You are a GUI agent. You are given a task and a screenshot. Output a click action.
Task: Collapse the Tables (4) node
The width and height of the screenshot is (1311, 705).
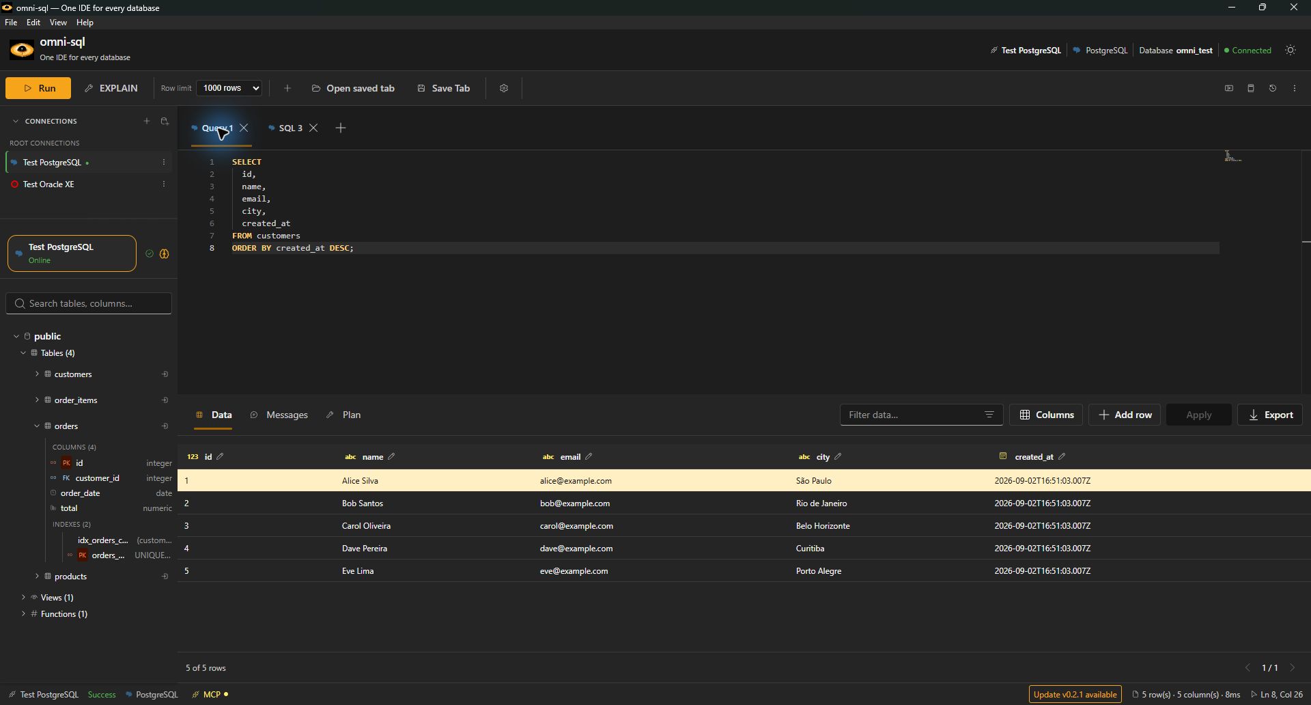[x=23, y=353]
